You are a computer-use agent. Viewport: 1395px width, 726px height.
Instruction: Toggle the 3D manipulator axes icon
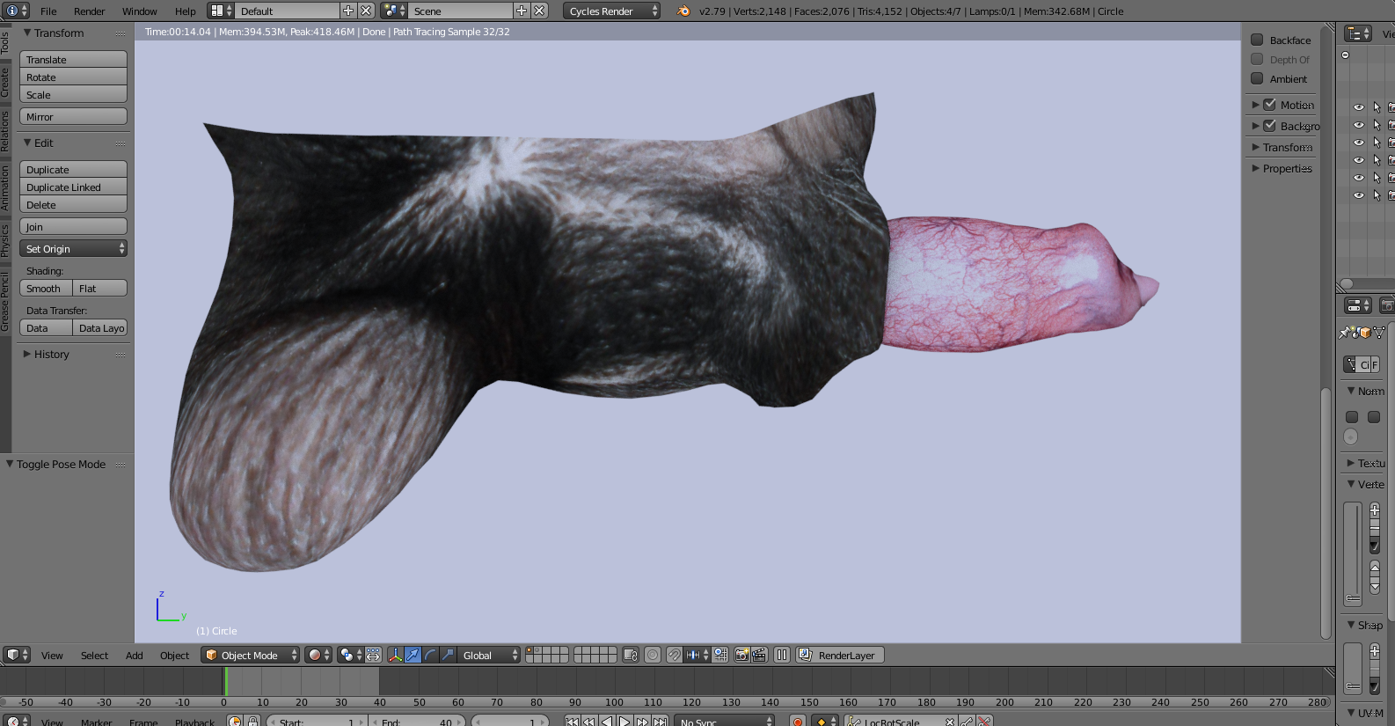tap(395, 655)
